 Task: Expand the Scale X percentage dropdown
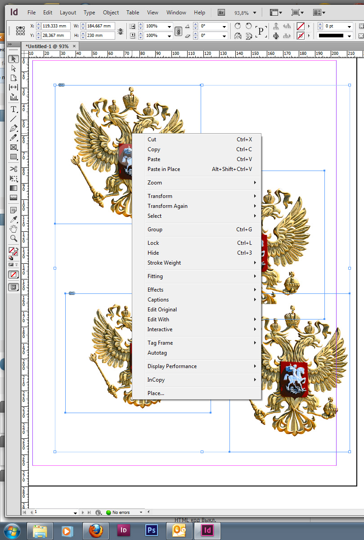click(x=169, y=27)
